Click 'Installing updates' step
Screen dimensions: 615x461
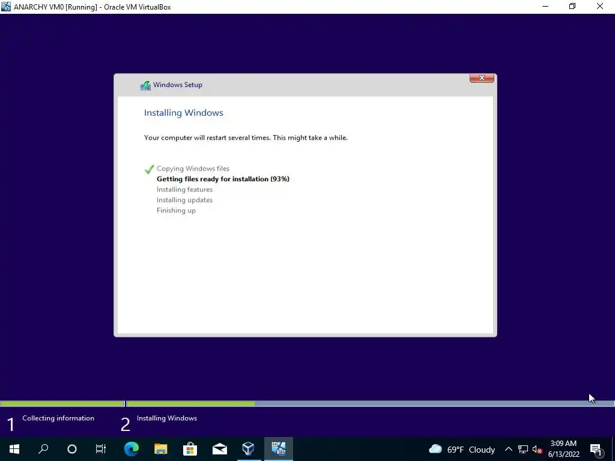(x=185, y=200)
